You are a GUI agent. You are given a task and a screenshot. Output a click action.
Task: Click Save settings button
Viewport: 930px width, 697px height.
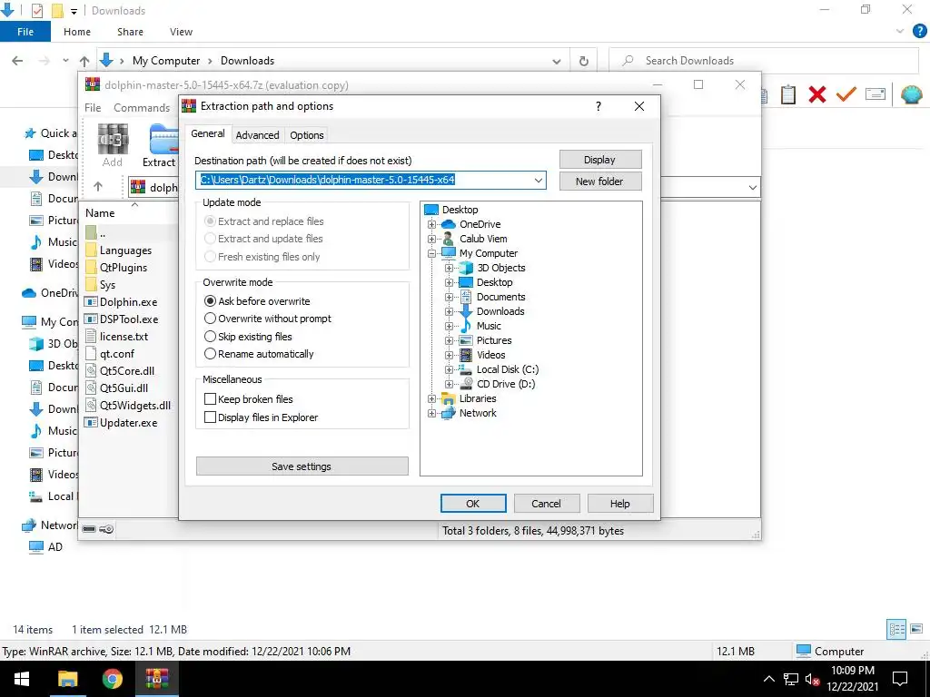(x=302, y=466)
